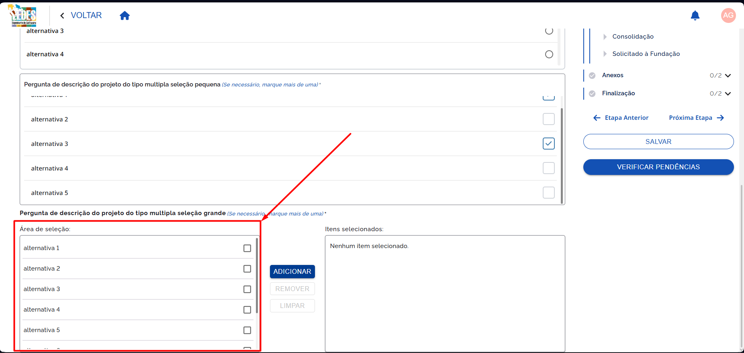The image size is (744, 353).
Task: Open the Finalização step
Action: click(x=618, y=93)
